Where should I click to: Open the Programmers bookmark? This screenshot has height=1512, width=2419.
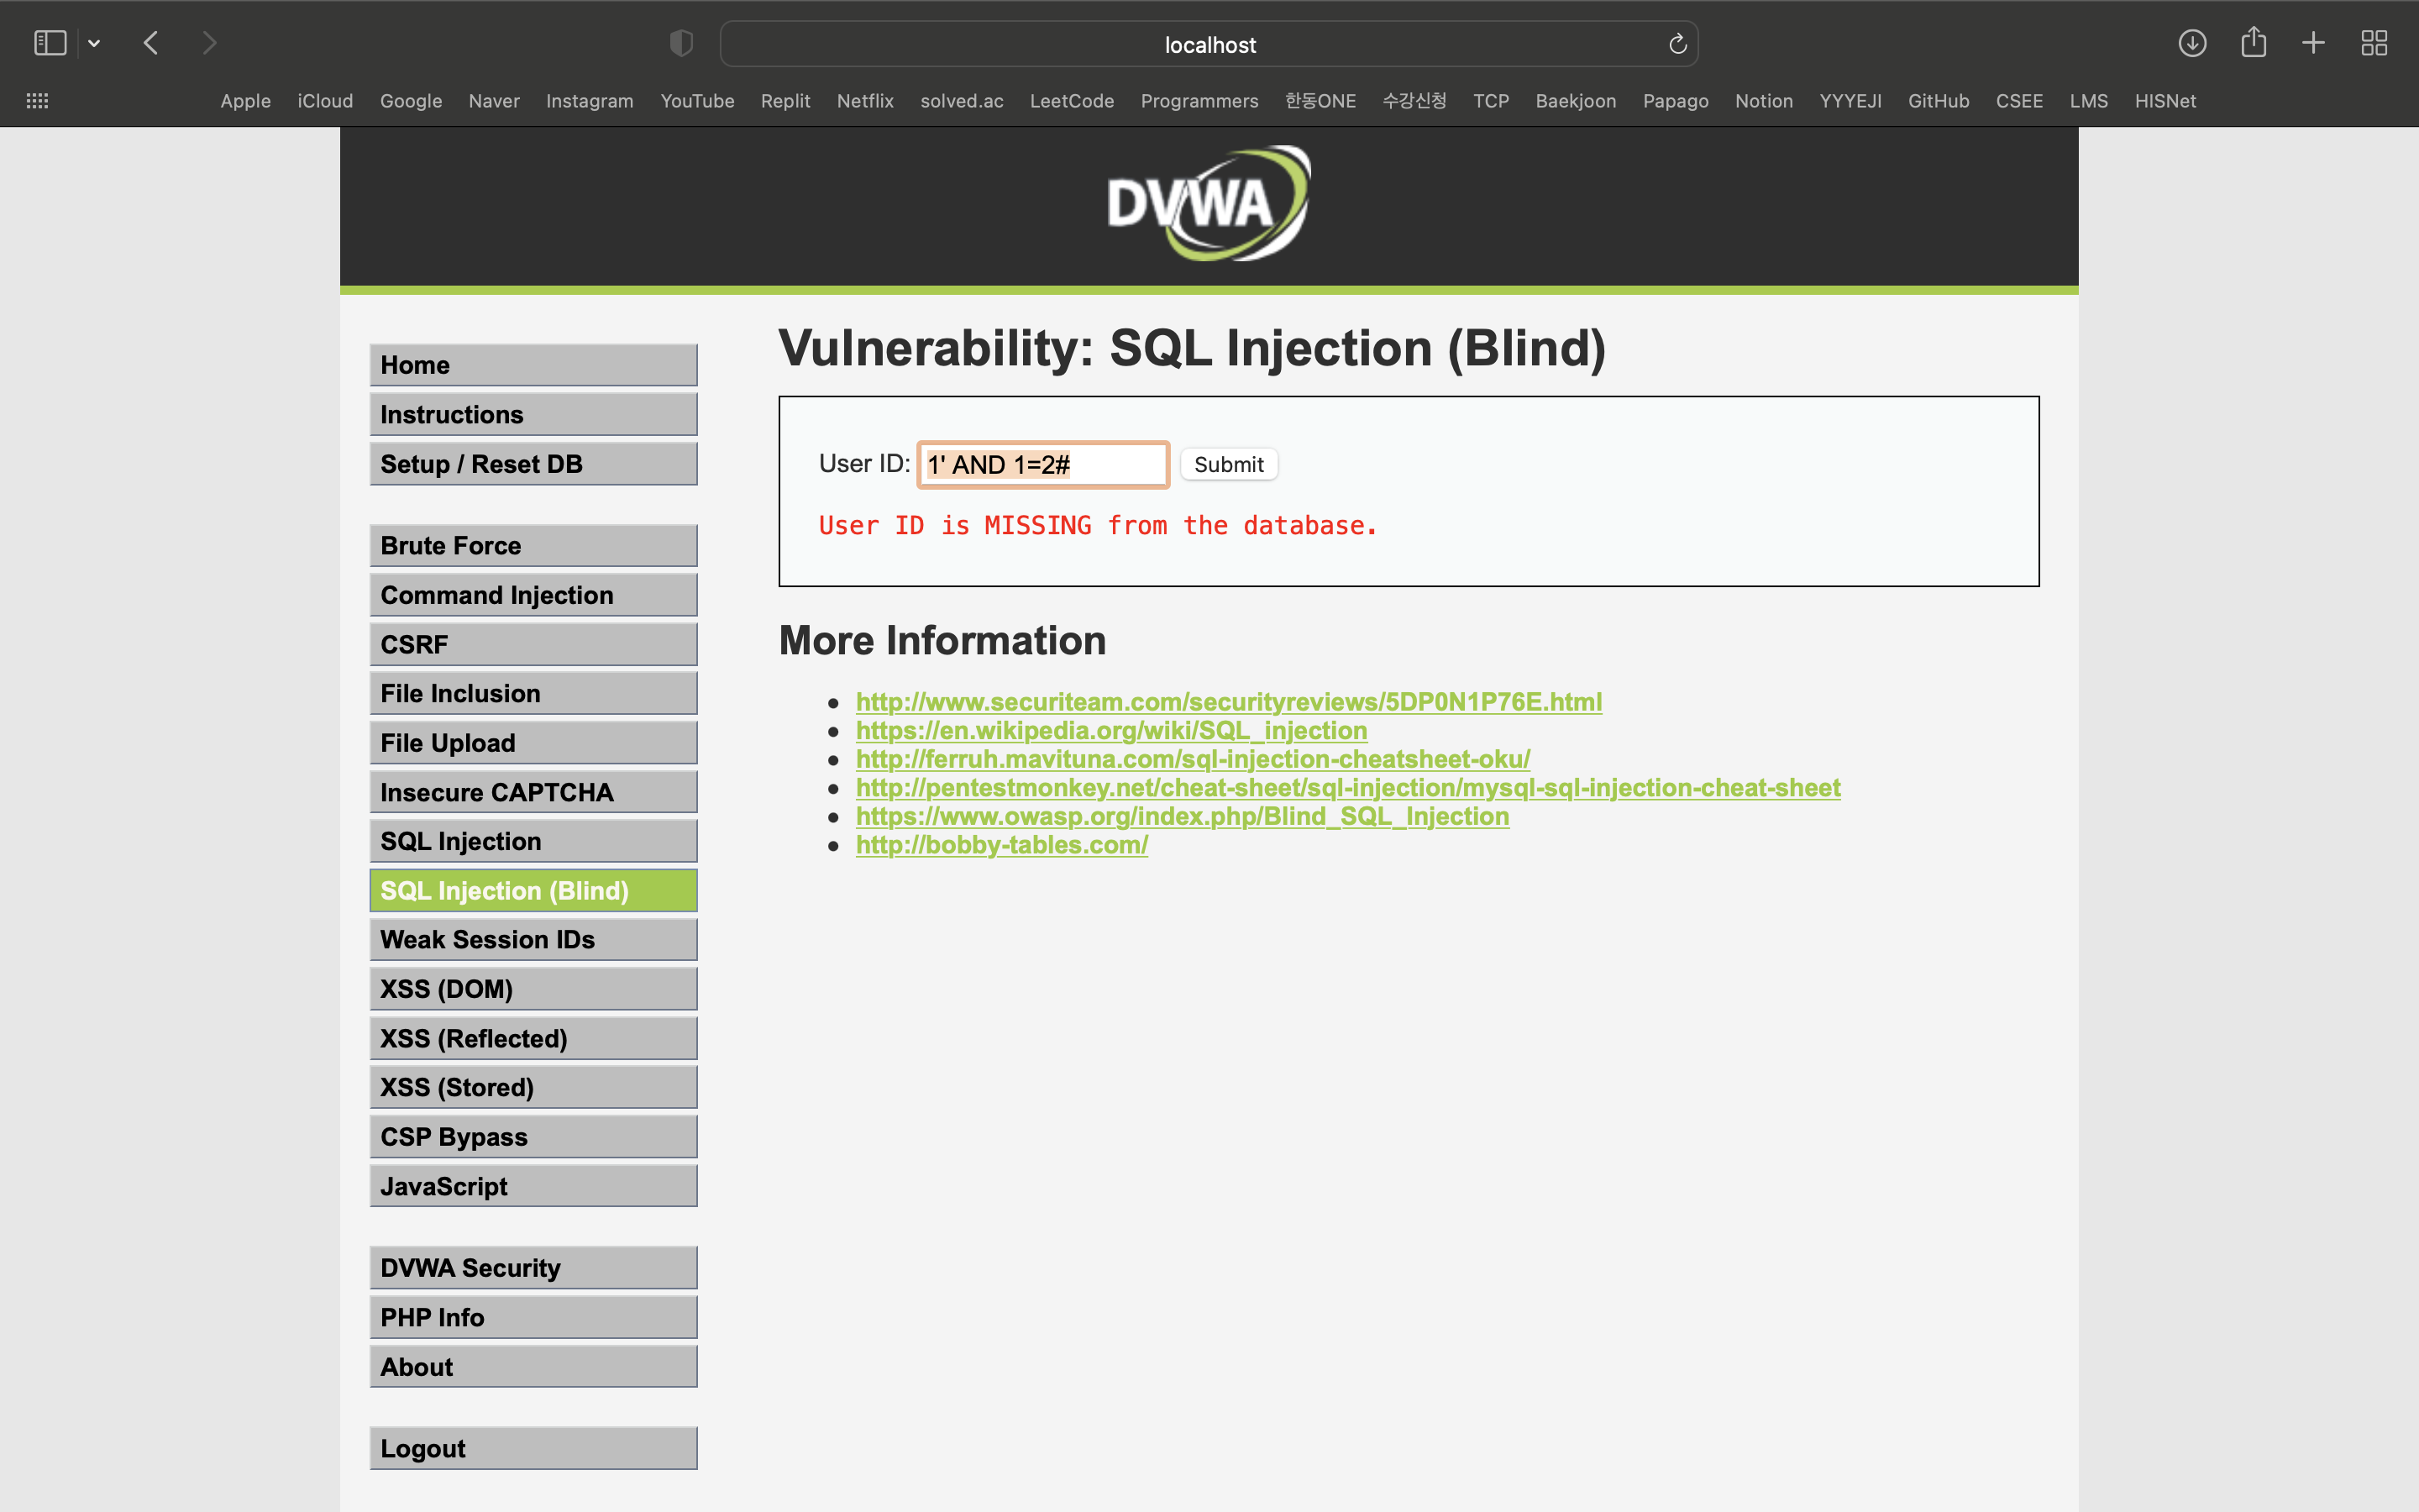click(x=1199, y=101)
